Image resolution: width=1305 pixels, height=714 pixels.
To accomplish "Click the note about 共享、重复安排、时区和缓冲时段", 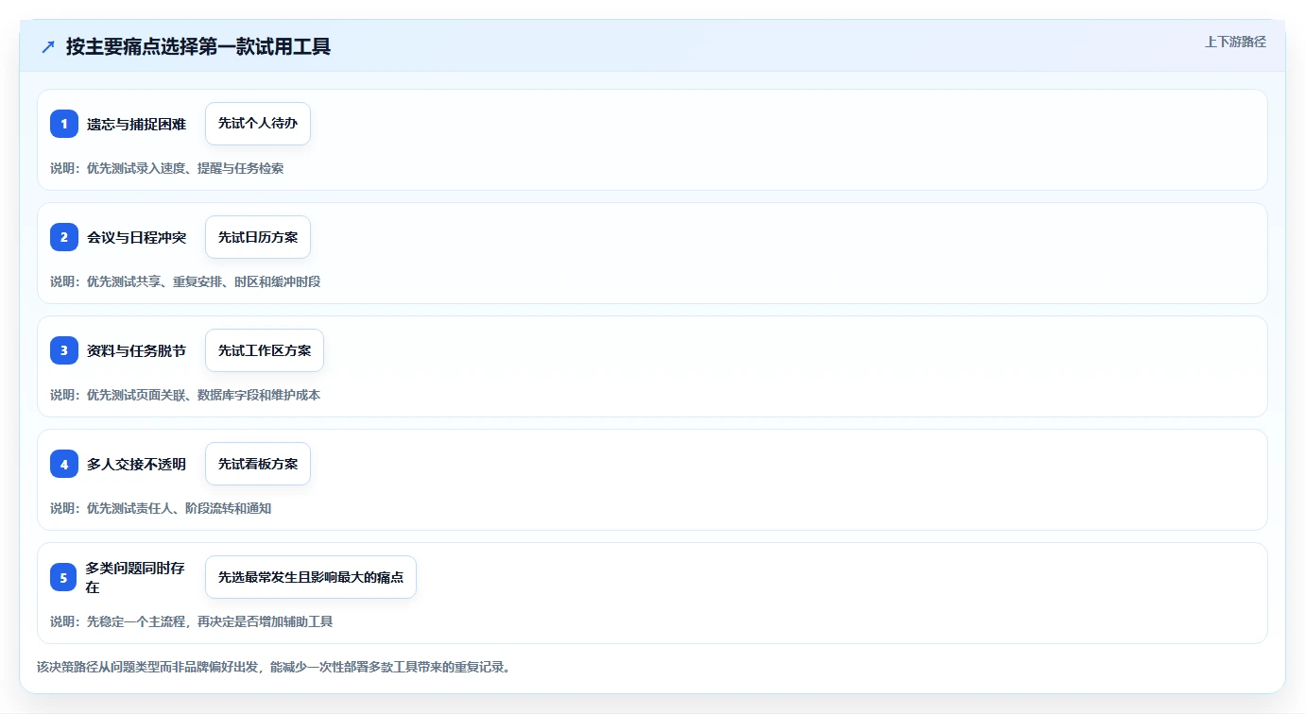I will pos(185,281).
